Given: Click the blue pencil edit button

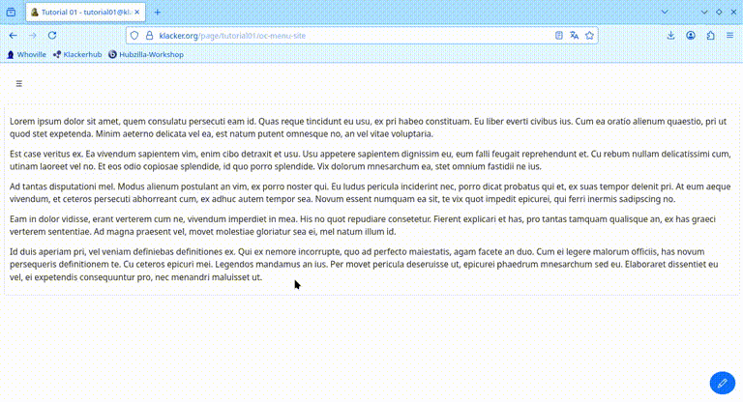Looking at the screenshot, I should 721,383.
